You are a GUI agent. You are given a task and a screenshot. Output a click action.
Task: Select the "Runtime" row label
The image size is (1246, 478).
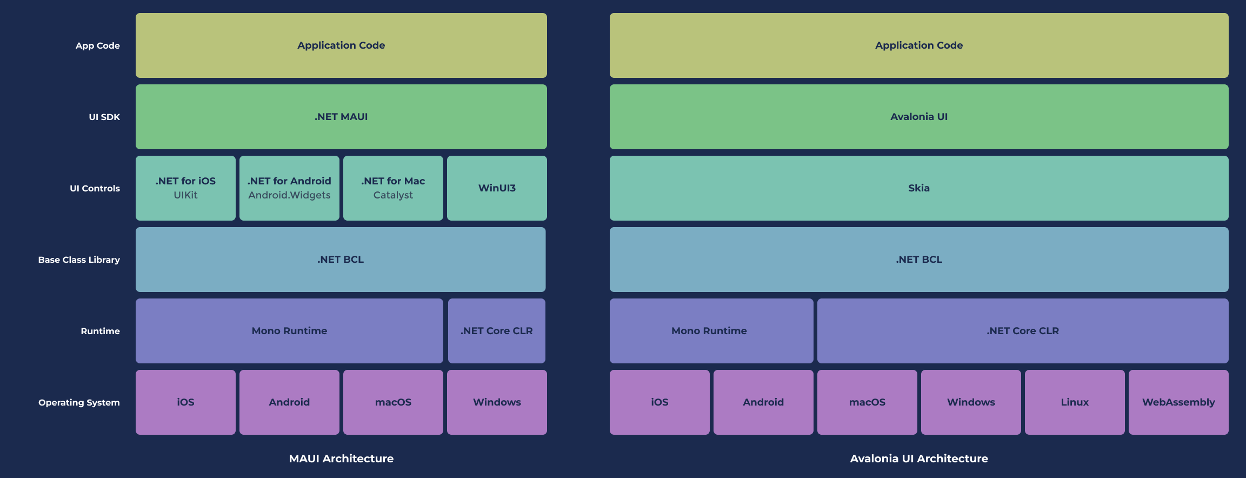tap(101, 331)
